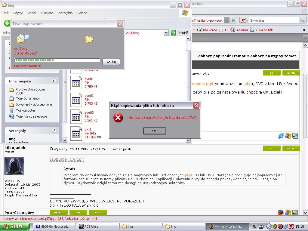Click Anuluj to cancel copying
The height and width of the screenshot is (231, 308).
point(111,62)
